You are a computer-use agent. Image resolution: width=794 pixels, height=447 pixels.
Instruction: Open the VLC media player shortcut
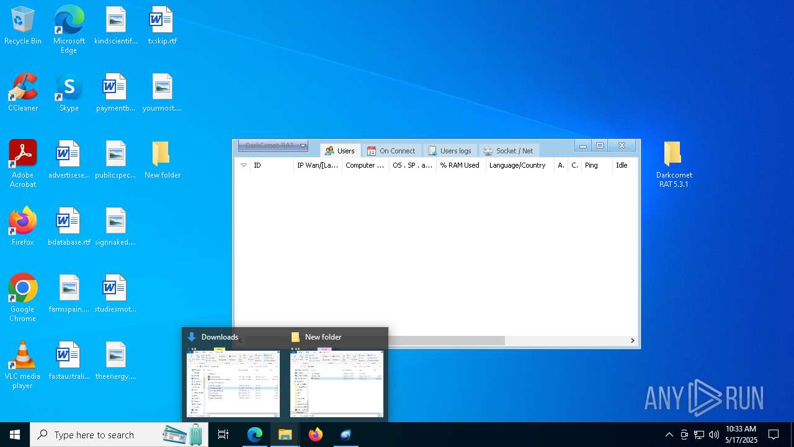coord(23,366)
